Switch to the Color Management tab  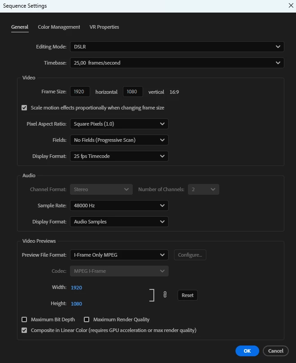point(59,27)
